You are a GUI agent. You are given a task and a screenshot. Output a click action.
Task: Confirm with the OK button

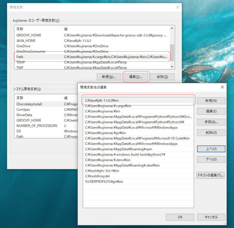click(180, 217)
